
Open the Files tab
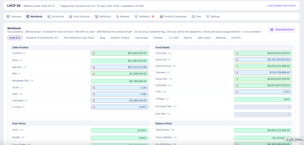(x=196, y=16)
